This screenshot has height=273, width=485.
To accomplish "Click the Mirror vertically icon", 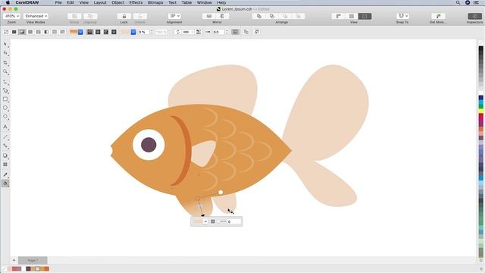I will 222,16.
